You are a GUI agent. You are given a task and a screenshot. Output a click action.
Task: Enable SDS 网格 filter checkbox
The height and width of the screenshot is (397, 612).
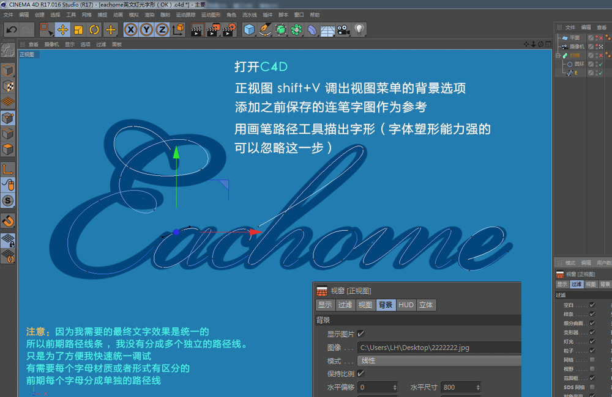[x=592, y=387]
